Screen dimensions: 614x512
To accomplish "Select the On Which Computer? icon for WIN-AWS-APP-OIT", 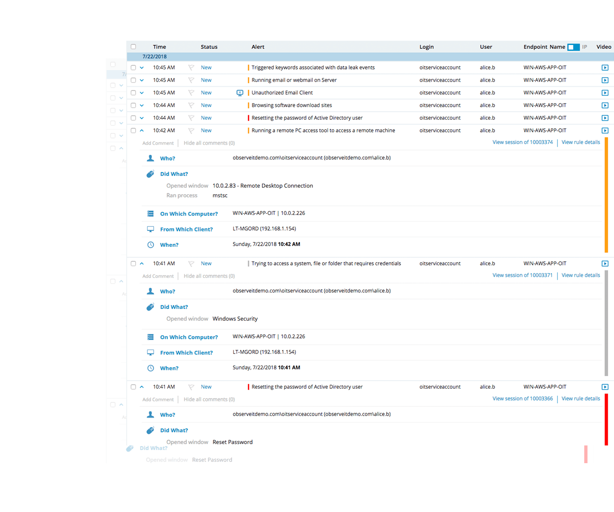I will pos(150,213).
